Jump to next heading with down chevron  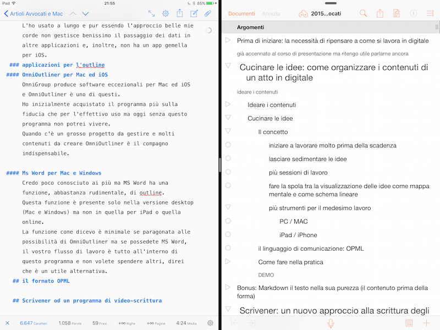coord(86,13)
